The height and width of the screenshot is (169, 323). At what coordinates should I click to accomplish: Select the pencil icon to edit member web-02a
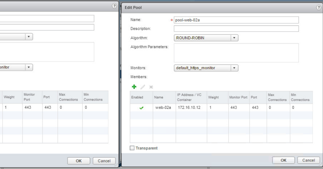click(142, 87)
